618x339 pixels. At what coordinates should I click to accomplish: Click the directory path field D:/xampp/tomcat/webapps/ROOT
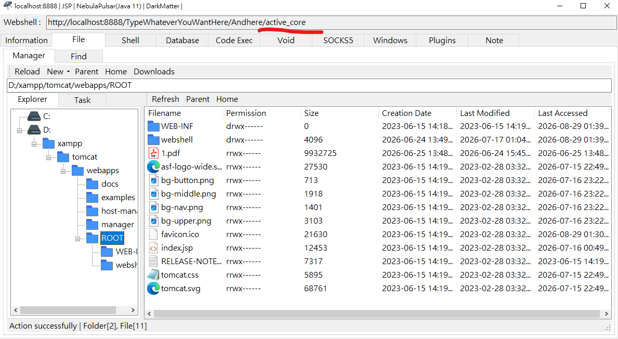coord(309,85)
